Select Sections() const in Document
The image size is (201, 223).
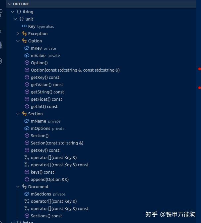tap(46, 216)
